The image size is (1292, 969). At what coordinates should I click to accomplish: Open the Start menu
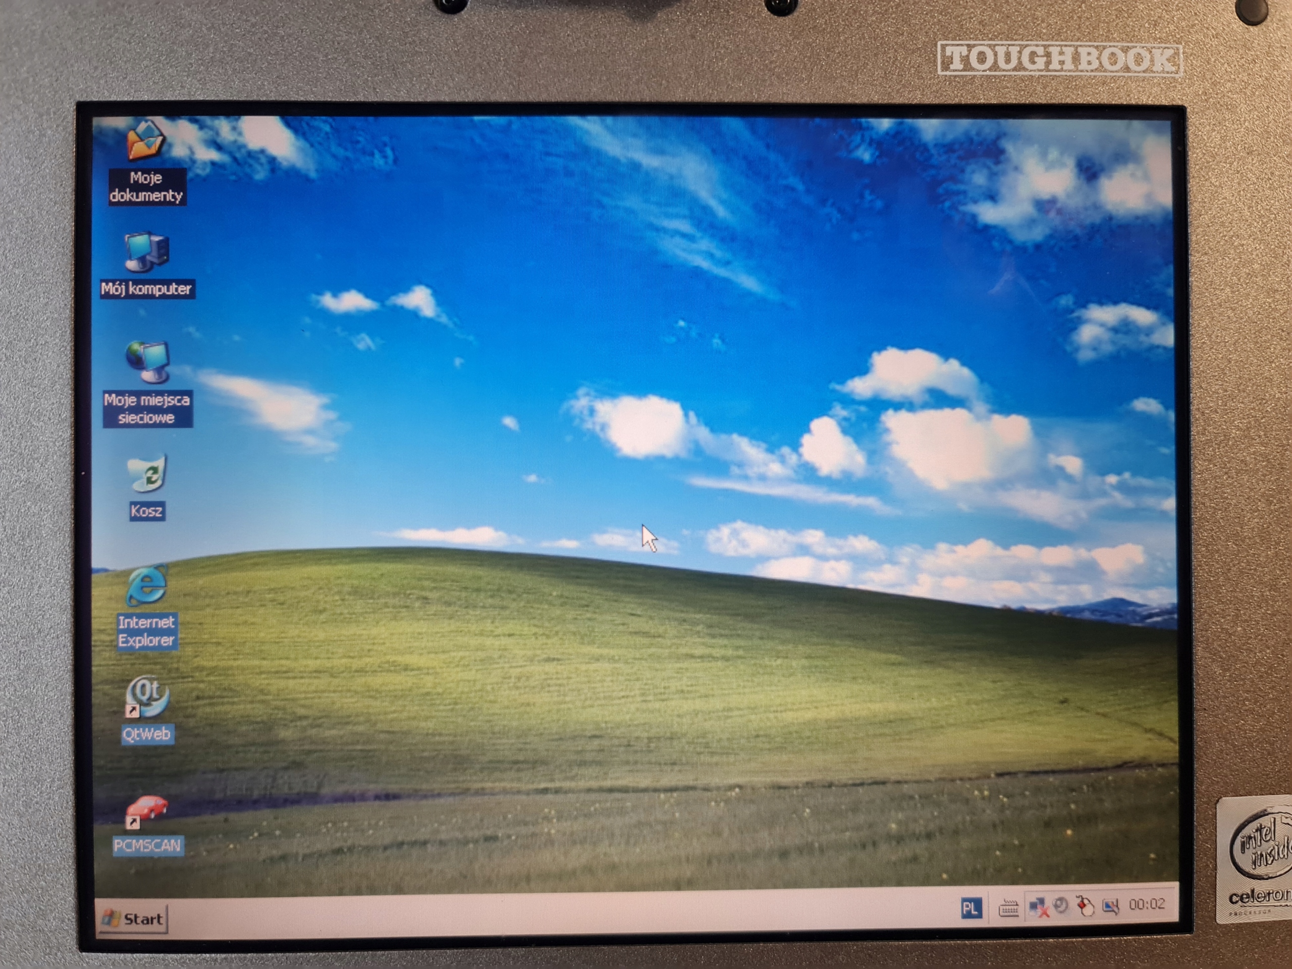133,919
